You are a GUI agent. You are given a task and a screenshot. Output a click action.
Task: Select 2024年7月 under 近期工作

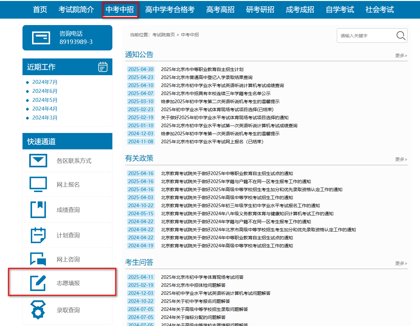(45, 82)
